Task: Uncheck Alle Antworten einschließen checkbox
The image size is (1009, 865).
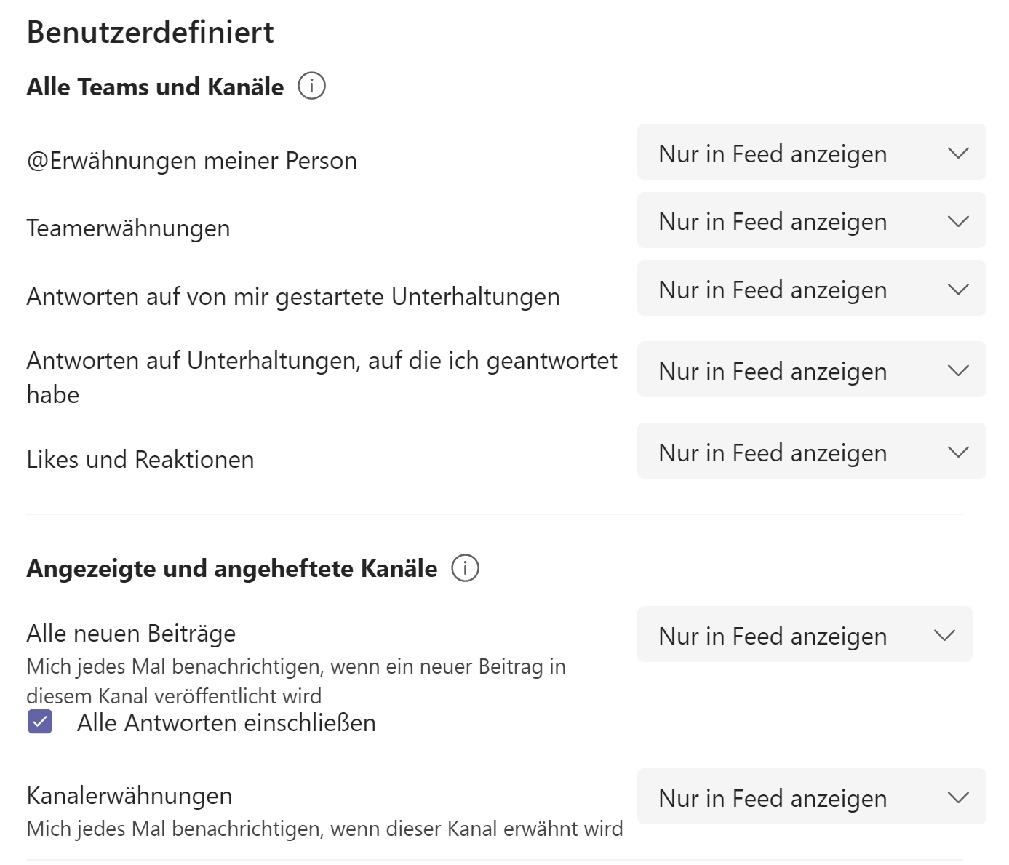Action: tap(40, 722)
